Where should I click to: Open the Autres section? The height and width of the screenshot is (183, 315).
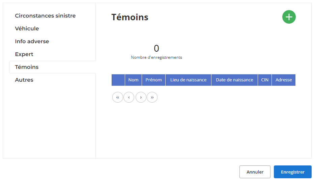click(24, 80)
